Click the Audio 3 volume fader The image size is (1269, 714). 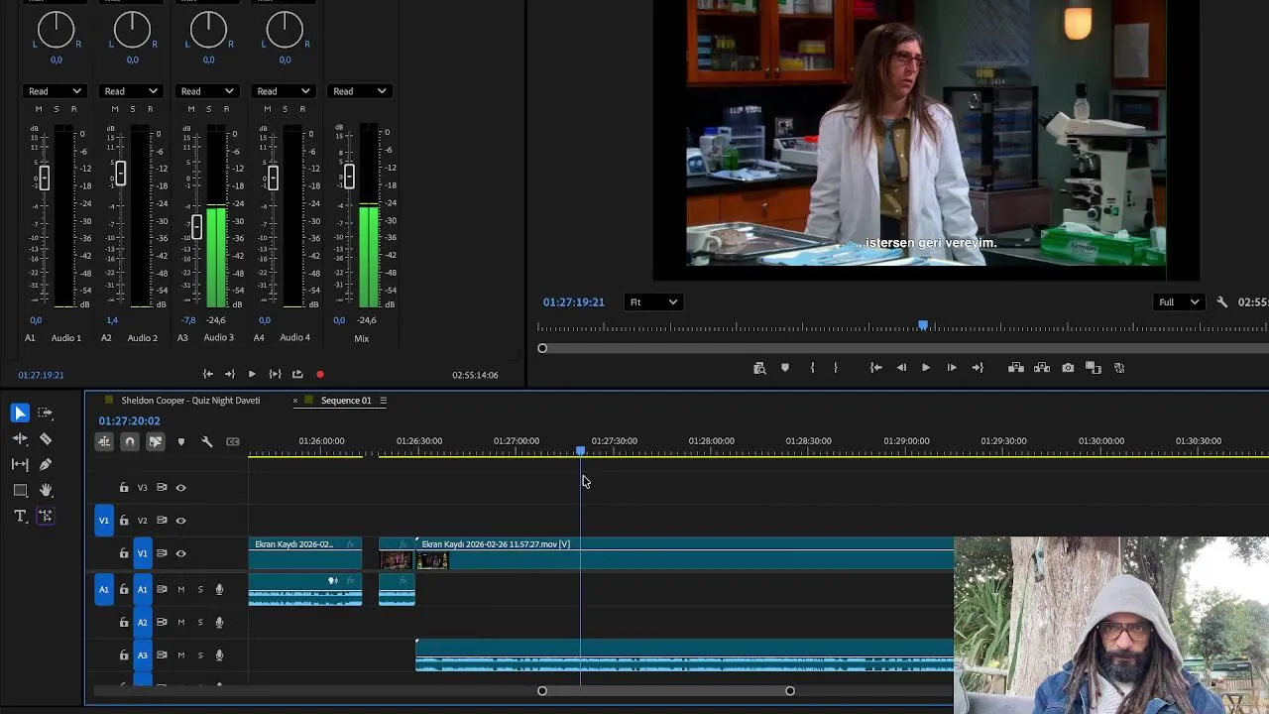coord(196,227)
